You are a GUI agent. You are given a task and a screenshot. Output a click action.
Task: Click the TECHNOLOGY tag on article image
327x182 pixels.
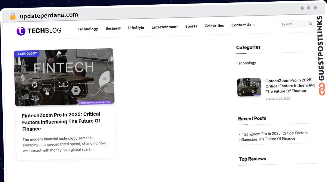(27, 54)
